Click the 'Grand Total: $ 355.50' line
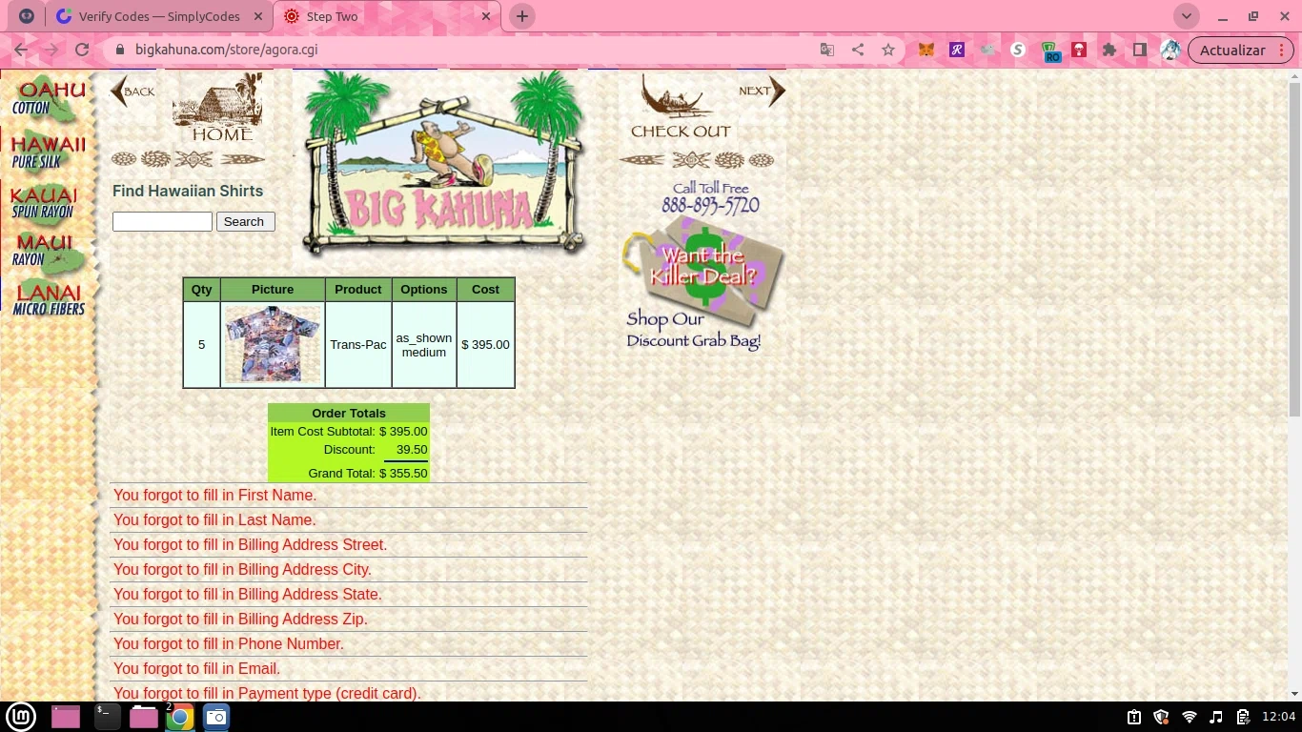Image resolution: width=1302 pixels, height=732 pixels. [x=368, y=474]
